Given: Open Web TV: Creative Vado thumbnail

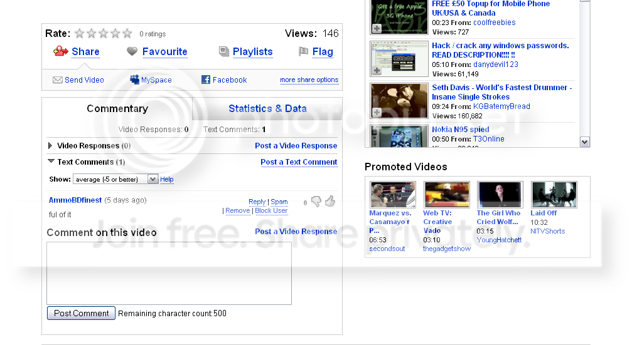Looking at the screenshot, I should 447,194.
